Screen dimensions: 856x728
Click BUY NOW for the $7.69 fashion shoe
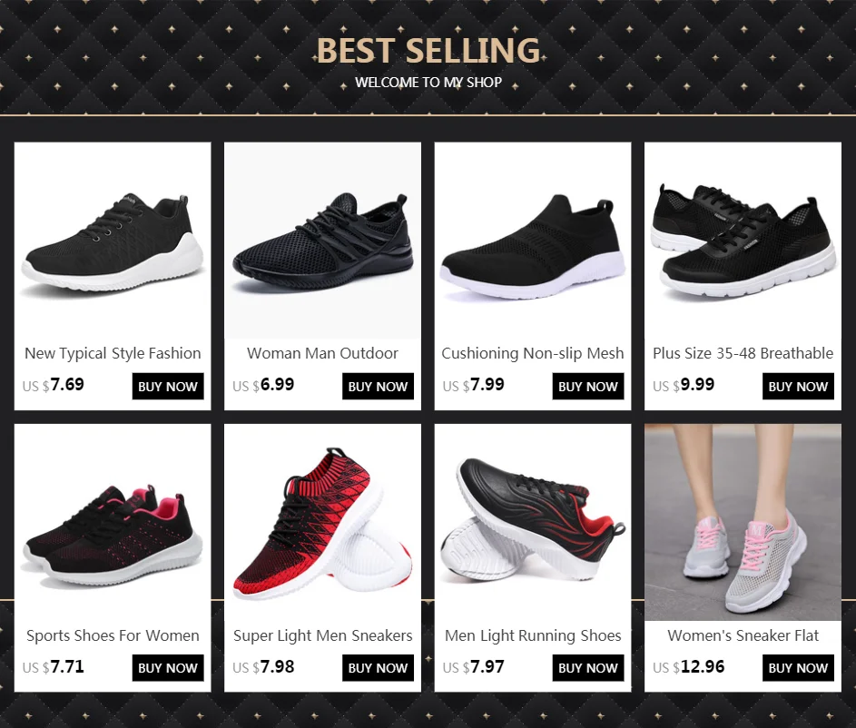pos(168,387)
